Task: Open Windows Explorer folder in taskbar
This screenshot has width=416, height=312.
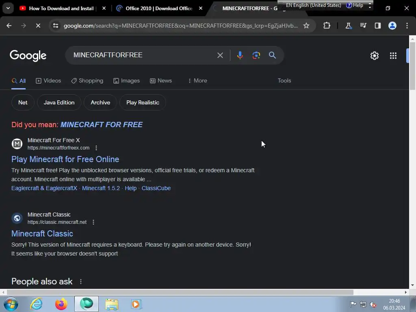Action: 112,304
